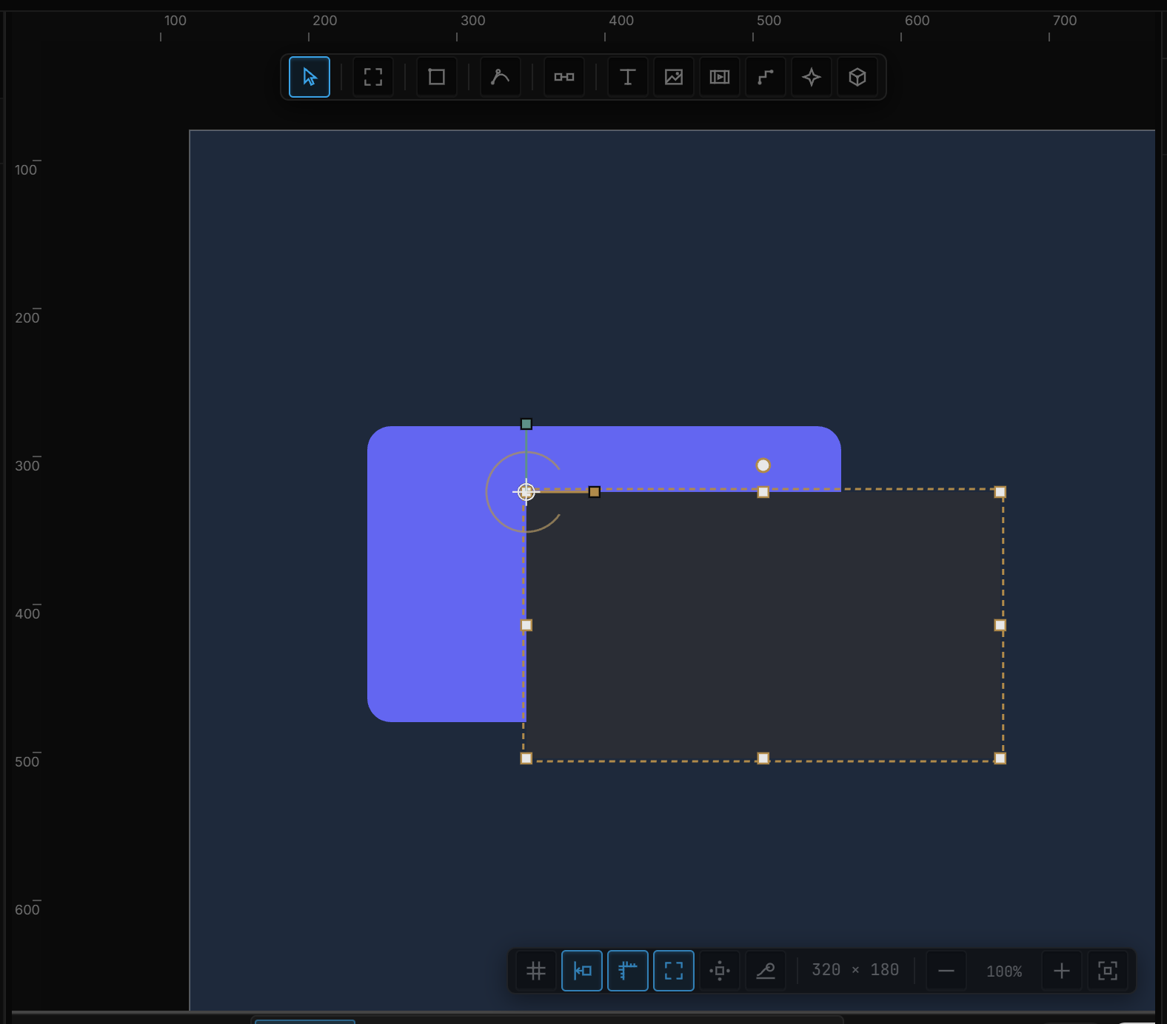Select the linked boxes connector tool
The height and width of the screenshot is (1024, 1167).
click(x=564, y=77)
